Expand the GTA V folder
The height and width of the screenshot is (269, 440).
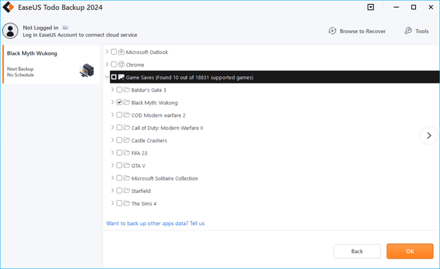[113, 165]
